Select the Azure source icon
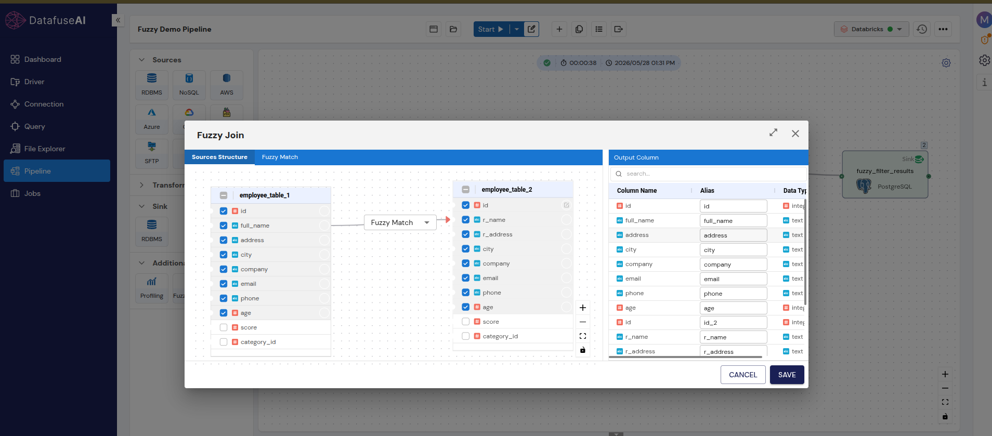This screenshot has height=436, width=992. point(152,119)
